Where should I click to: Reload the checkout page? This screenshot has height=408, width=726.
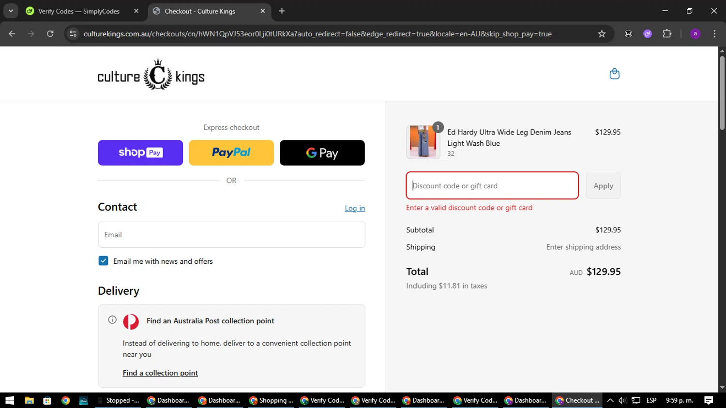(x=50, y=34)
